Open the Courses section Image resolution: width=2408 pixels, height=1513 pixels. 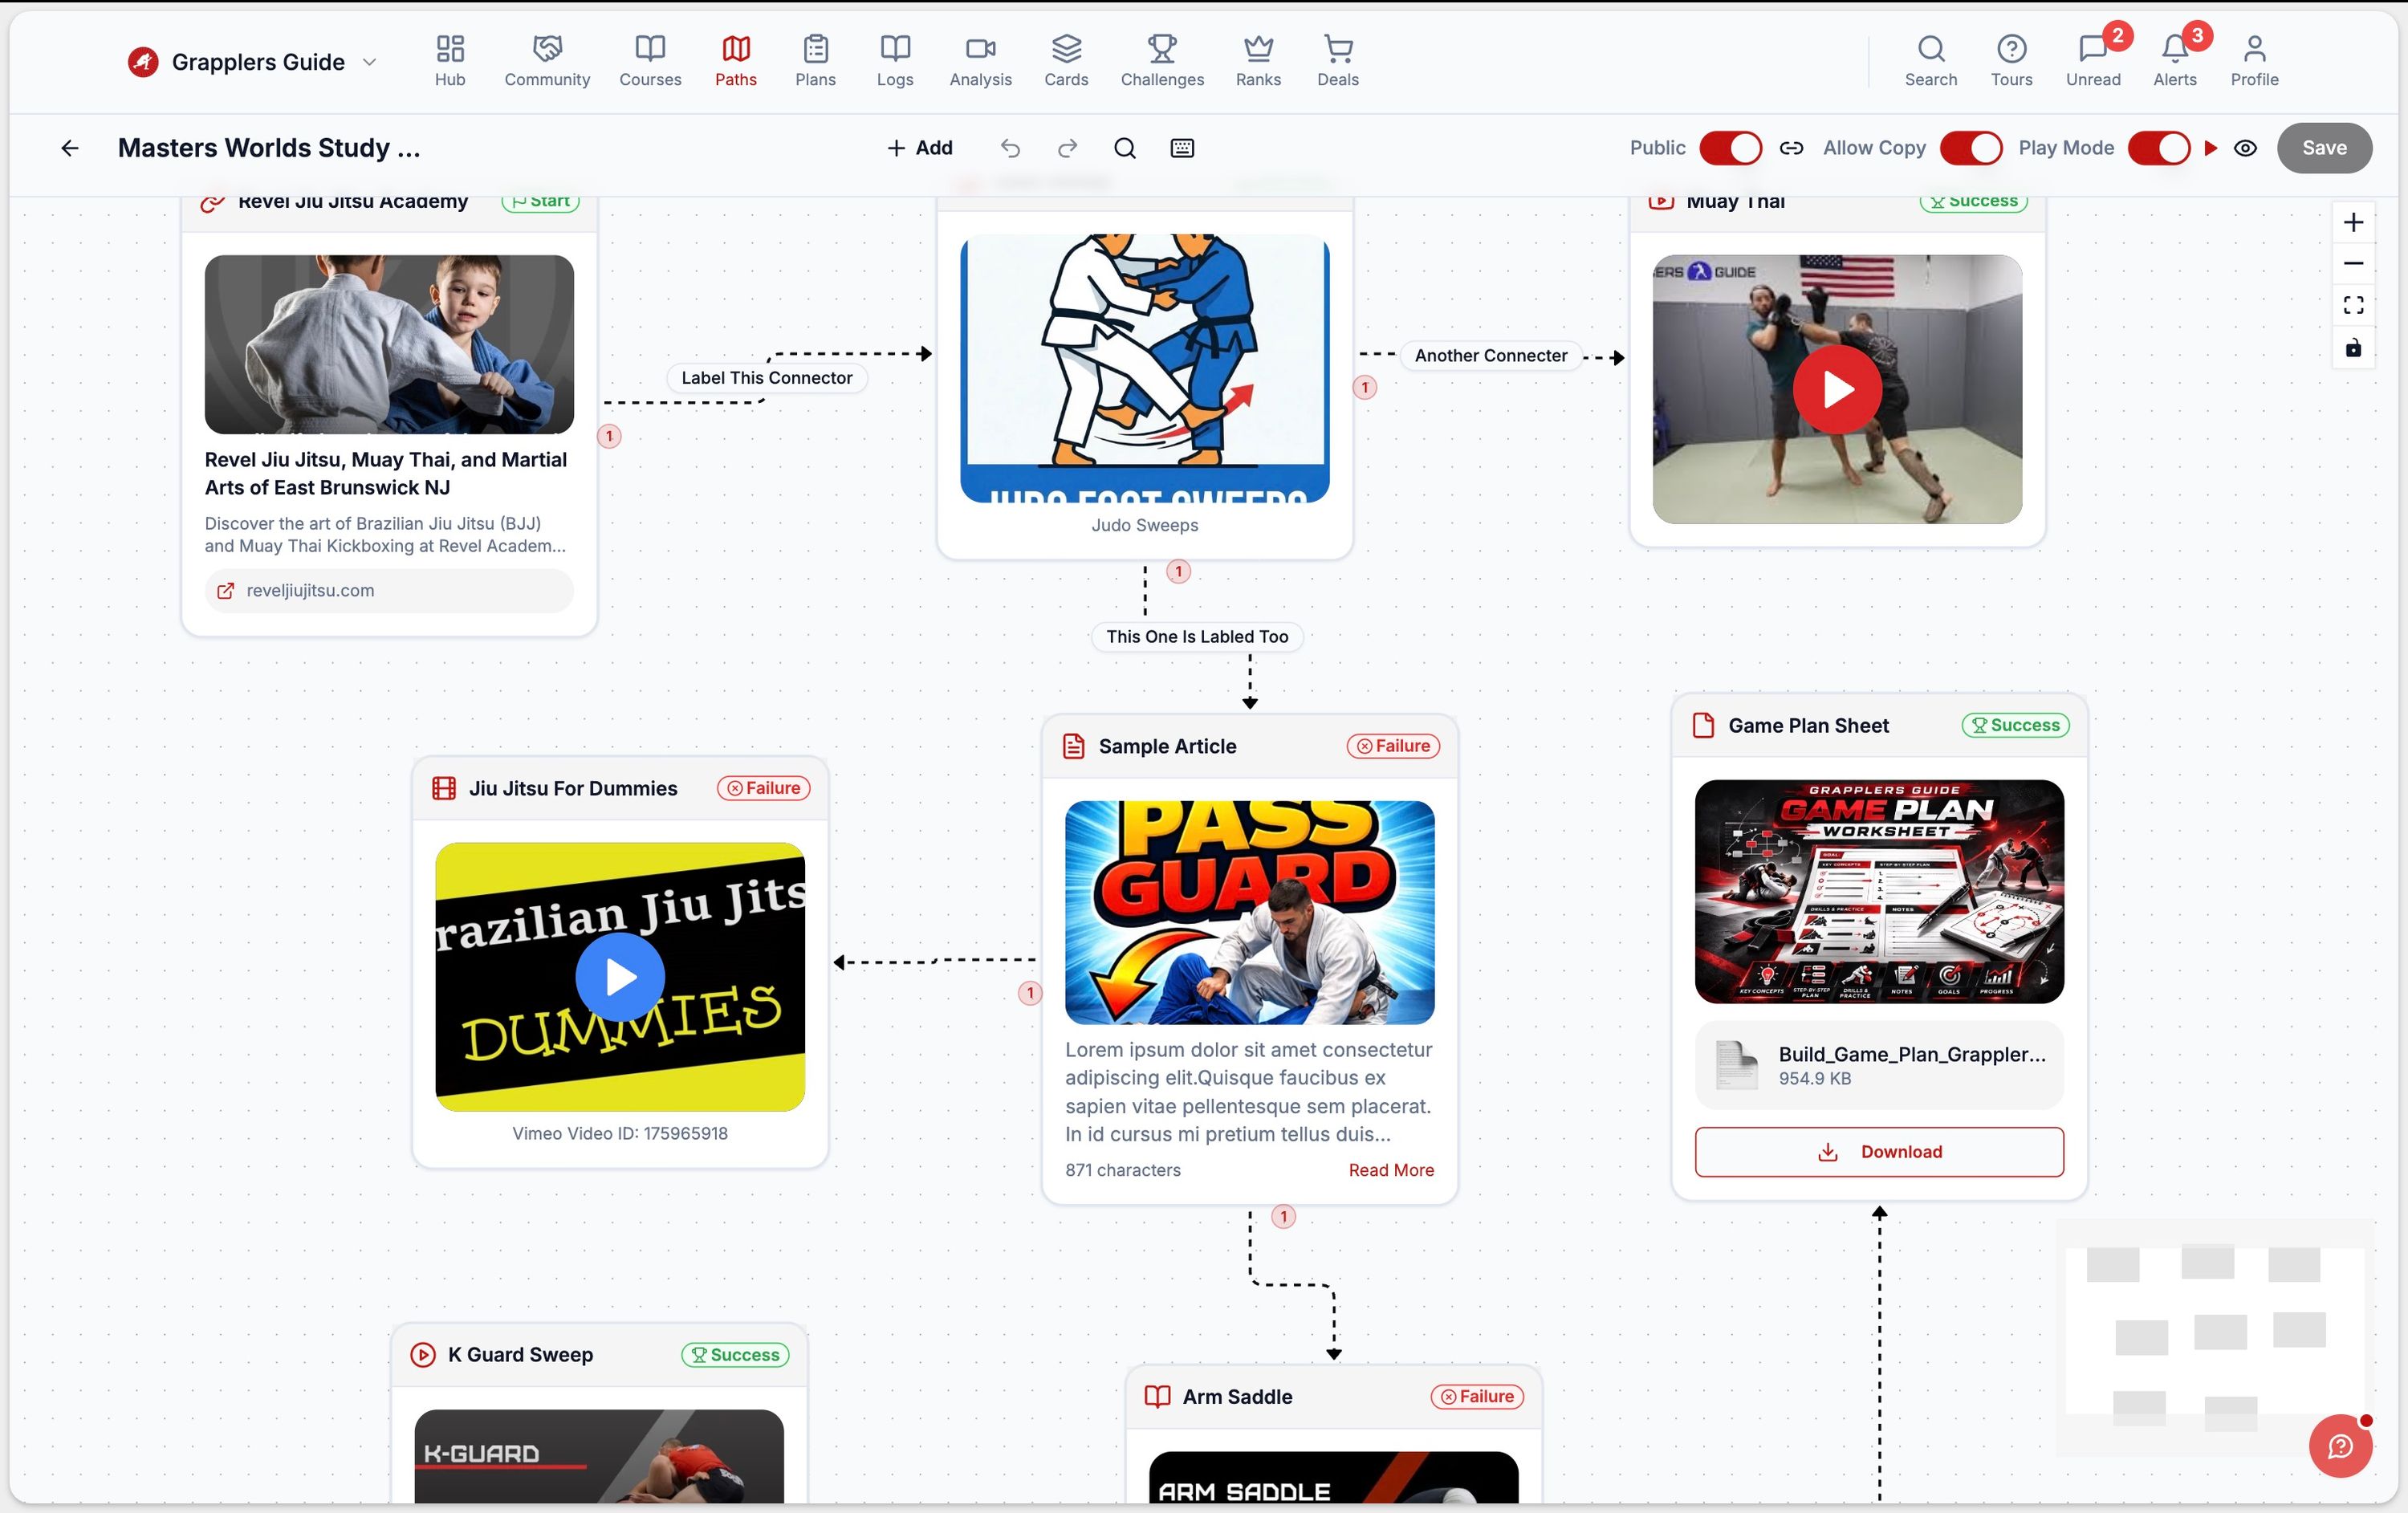[650, 61]
